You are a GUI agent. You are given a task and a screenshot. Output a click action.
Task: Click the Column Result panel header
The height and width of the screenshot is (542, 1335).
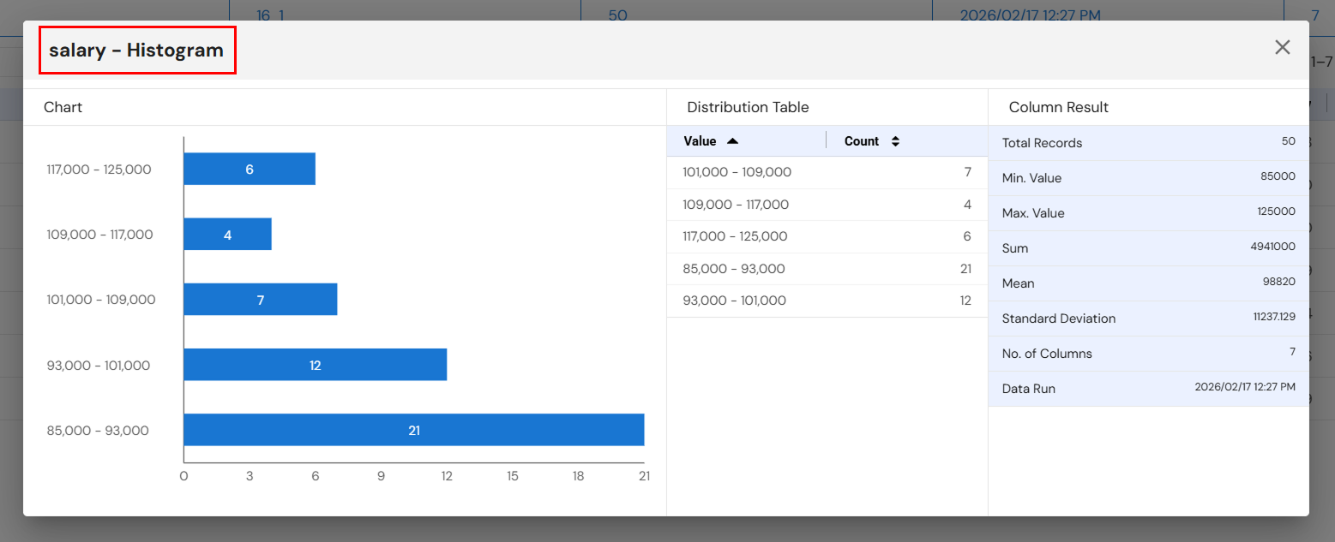click(1056, 106)
